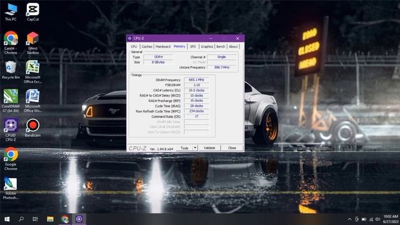Image resolution: width=400 pixels, height=225 pixels.
Task: Open the Windows Start menu
Action: [7, 219]
